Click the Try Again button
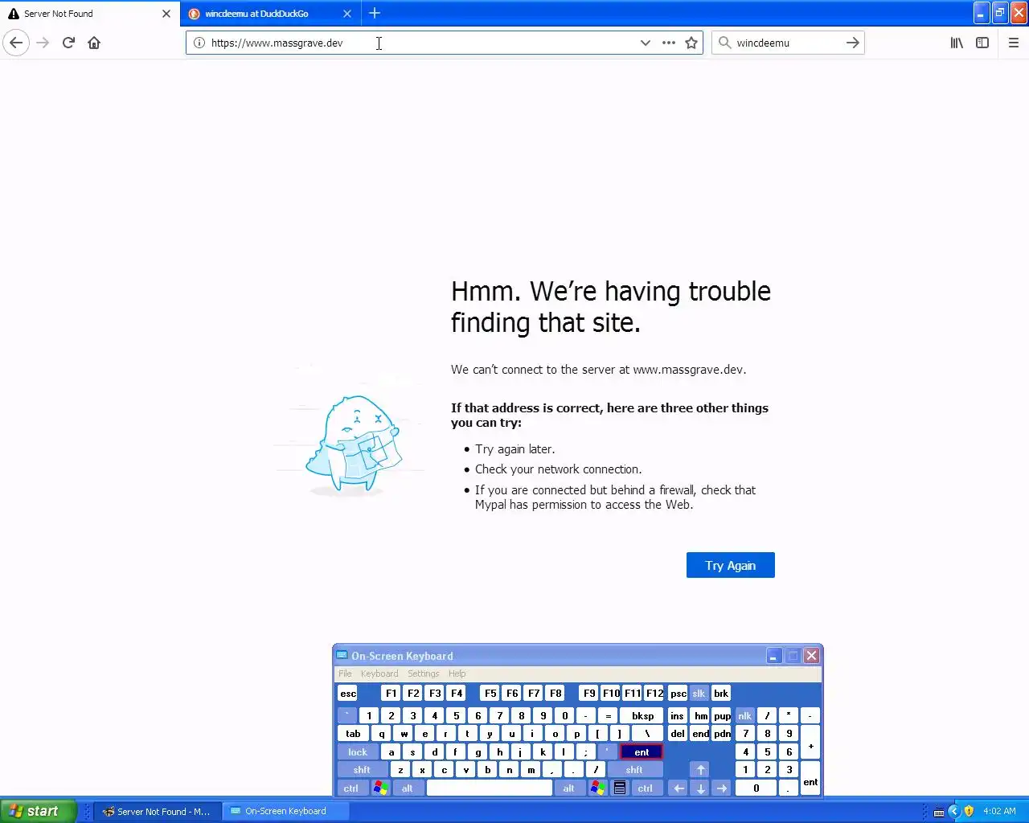This screenshot has width=1029, height=823. tap(731, 565)
